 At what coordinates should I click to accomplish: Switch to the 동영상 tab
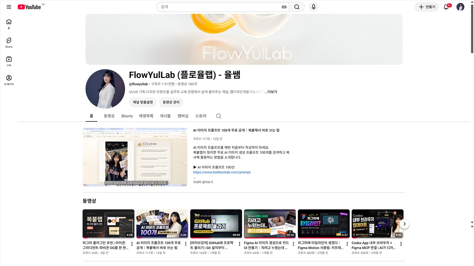109,116
